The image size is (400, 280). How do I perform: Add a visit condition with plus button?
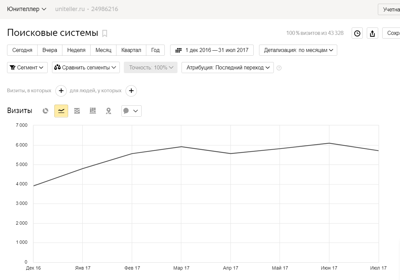(x=61, y=91)
